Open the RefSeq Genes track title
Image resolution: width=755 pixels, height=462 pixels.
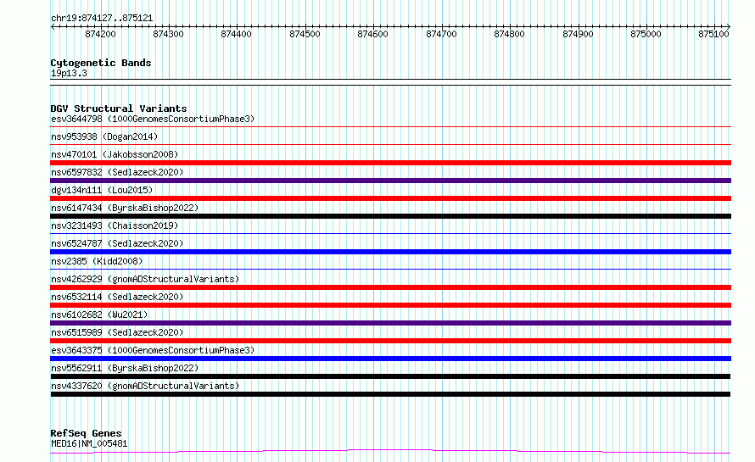tap(87, 433)
